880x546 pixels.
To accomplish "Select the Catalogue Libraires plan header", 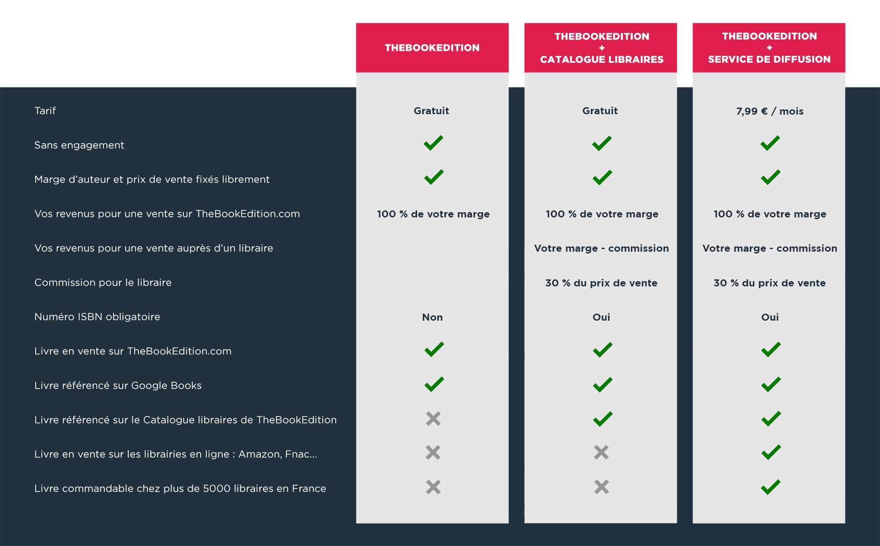I will tap(601, 47).
